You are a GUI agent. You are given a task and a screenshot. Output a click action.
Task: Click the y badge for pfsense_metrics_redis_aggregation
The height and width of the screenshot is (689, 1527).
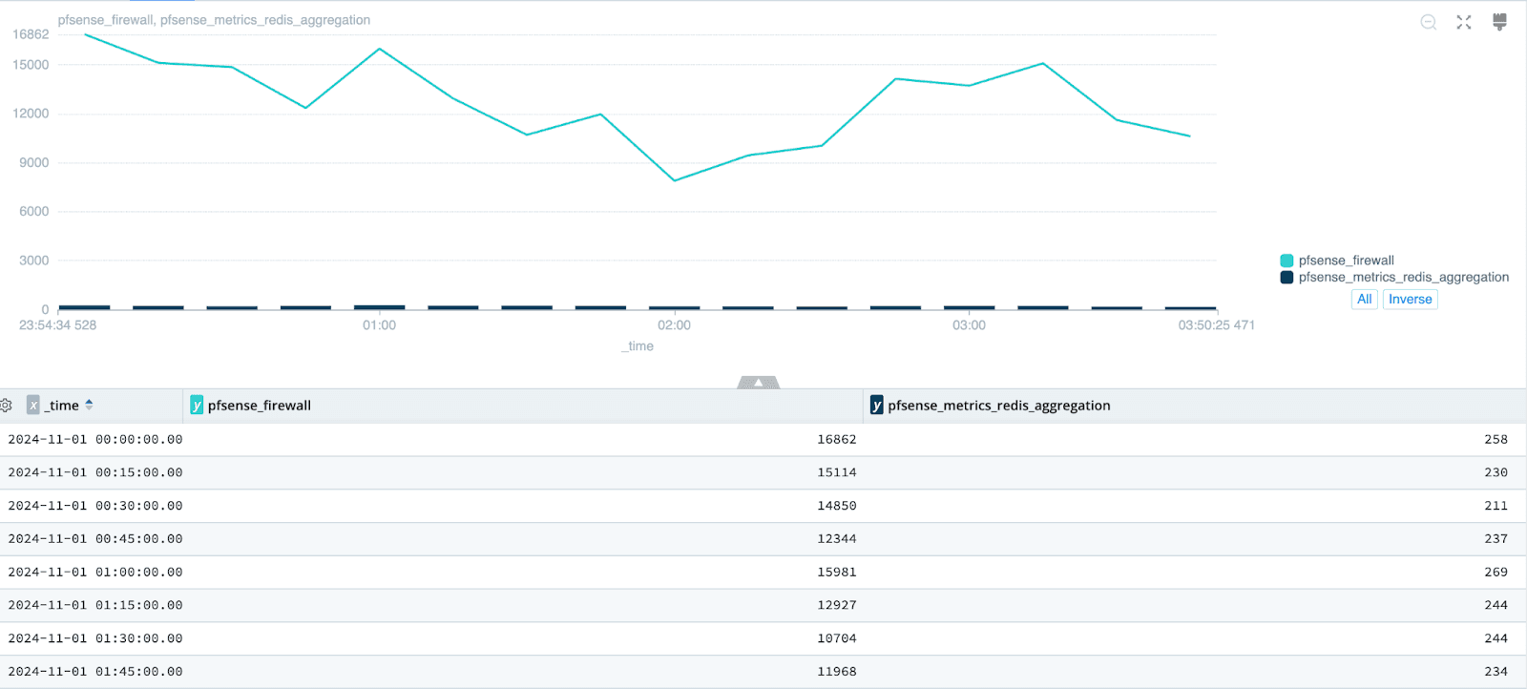pyautogui.click(x=876, y=406)
